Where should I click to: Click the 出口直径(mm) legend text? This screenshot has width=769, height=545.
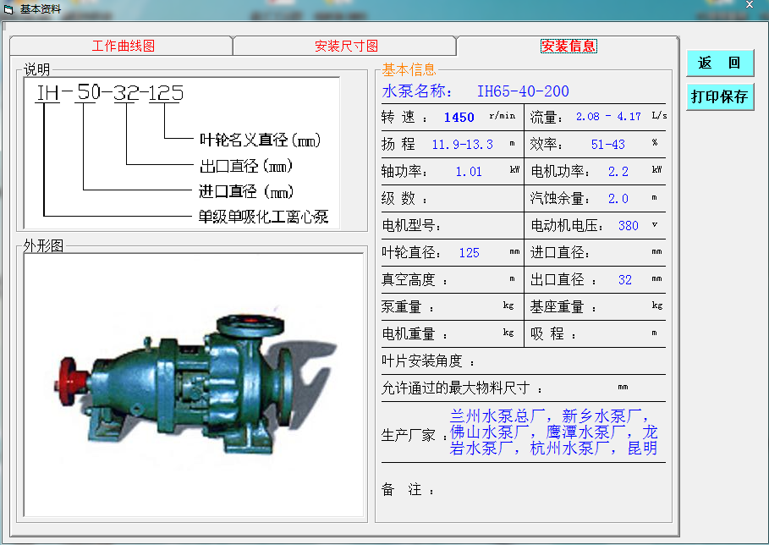245,166
